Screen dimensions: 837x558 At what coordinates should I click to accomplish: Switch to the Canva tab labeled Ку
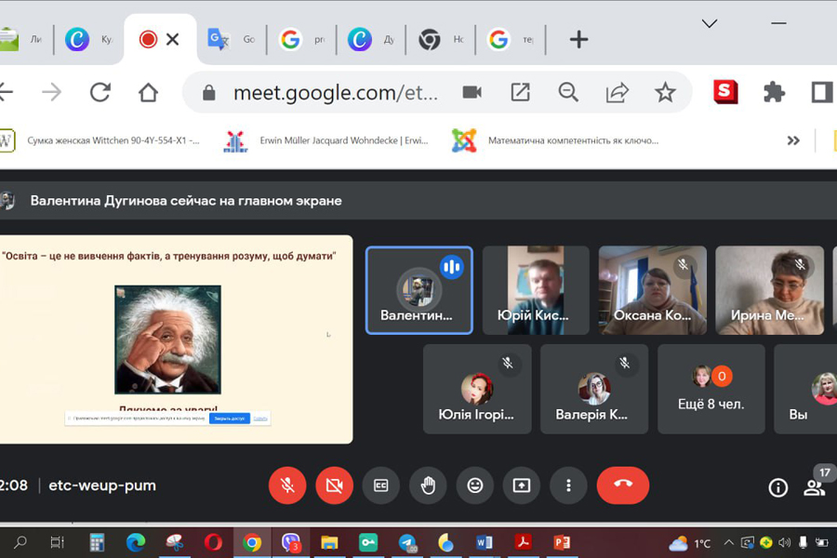pos(89,39)
